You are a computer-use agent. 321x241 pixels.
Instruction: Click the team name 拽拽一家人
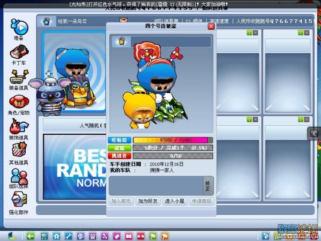pyautogui.click(x=162, y=170)
